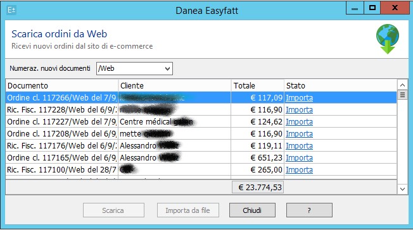Click Importa link for the € 651,23 order
Image resolution: width=413 pixels, height=230 pixels.
coord(299,158)
